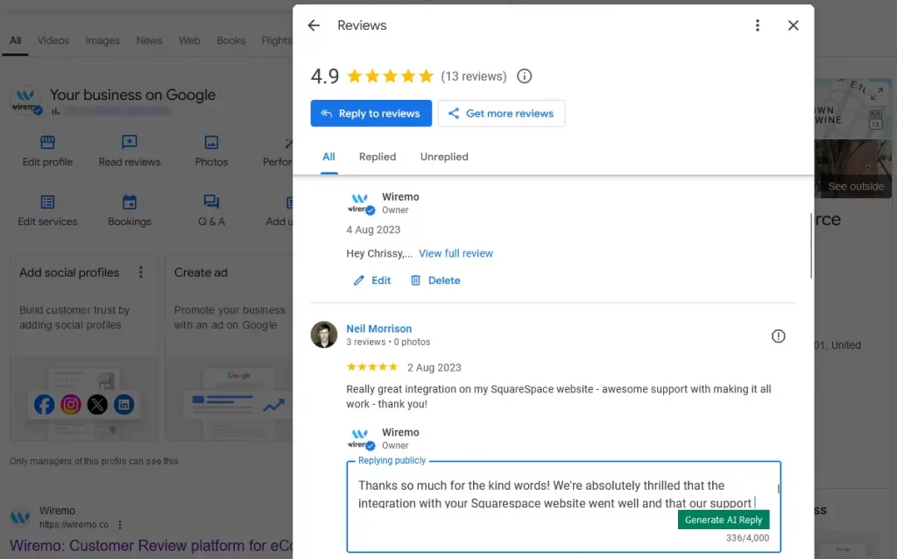897x559 pixels.
Task: Open Neil Morrison's profile name link
Action: point(378,329)
